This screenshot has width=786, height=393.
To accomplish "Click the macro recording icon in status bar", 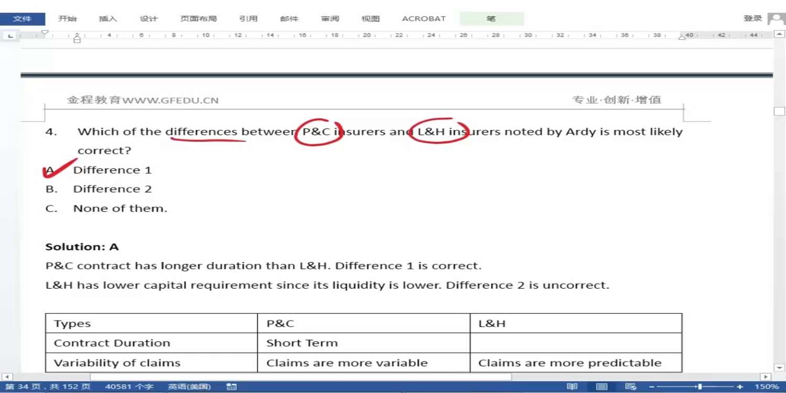I will tap(231, 387).
